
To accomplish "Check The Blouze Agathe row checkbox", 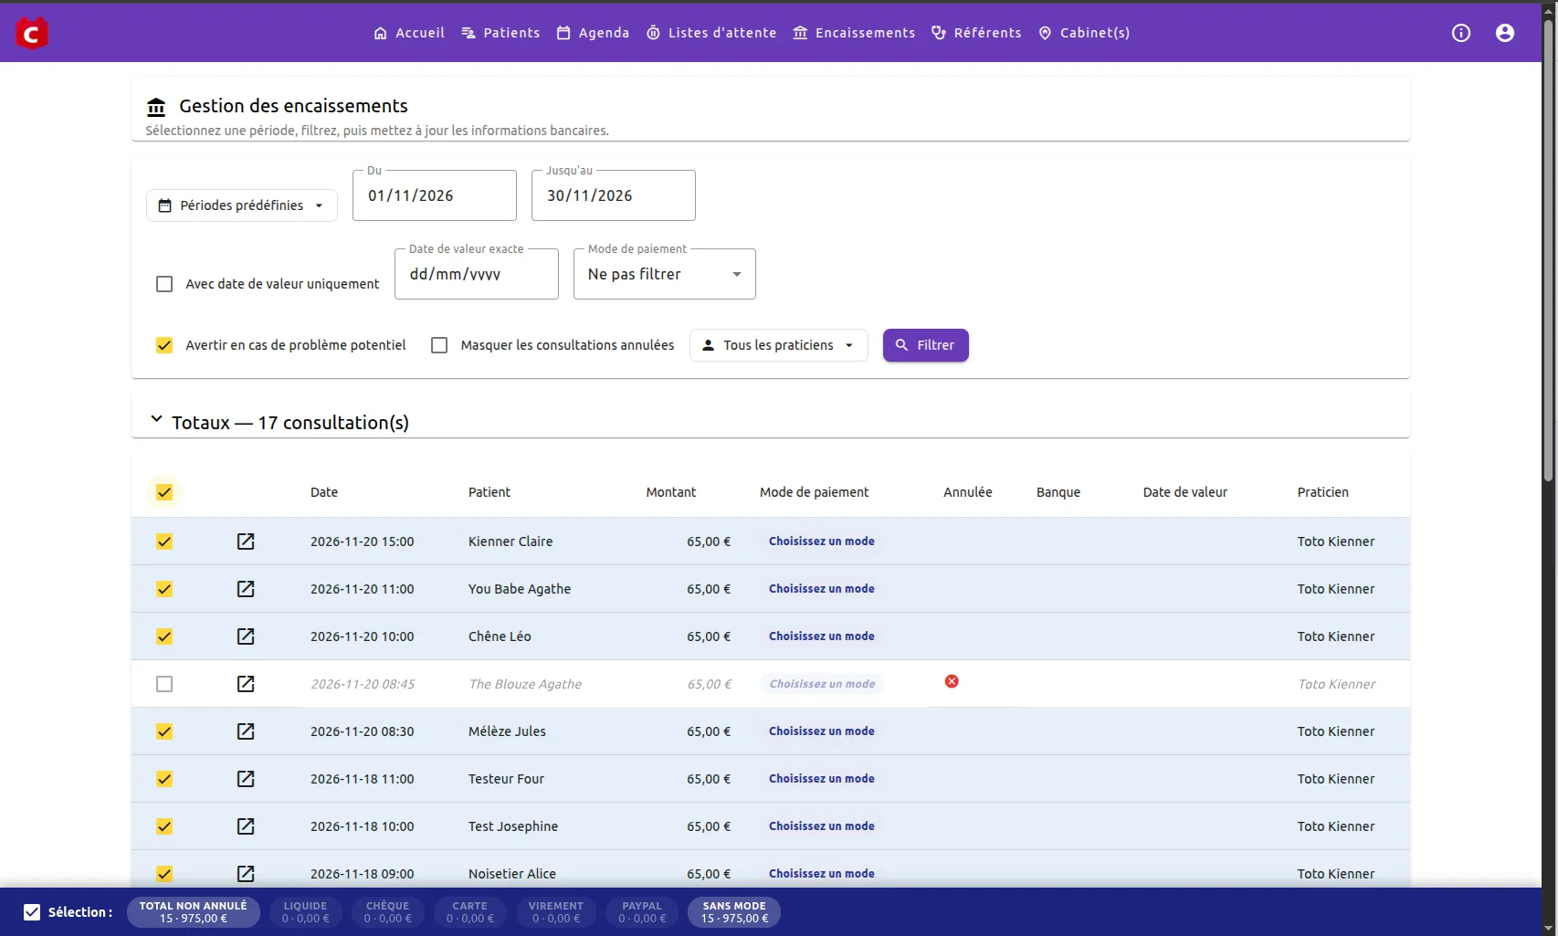I will (164, 684).
